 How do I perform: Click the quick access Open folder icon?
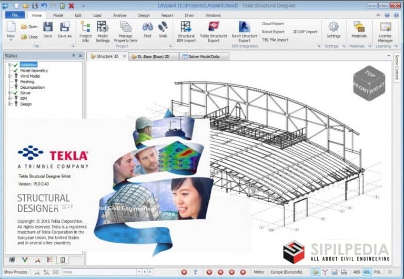[x=25, y=6]
